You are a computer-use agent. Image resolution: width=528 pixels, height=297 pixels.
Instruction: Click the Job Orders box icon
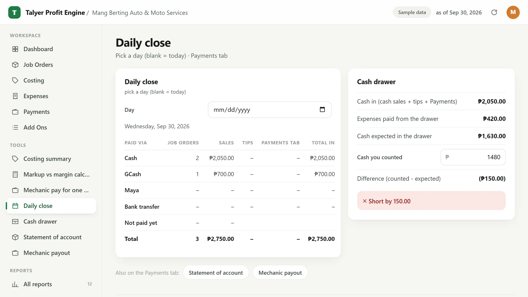15,65
